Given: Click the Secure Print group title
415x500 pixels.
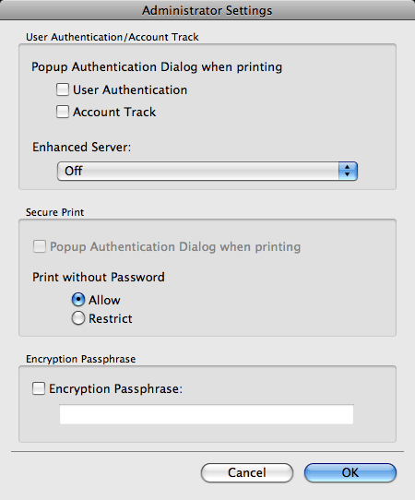Looking at the screenshot, I should coord(54,212).
